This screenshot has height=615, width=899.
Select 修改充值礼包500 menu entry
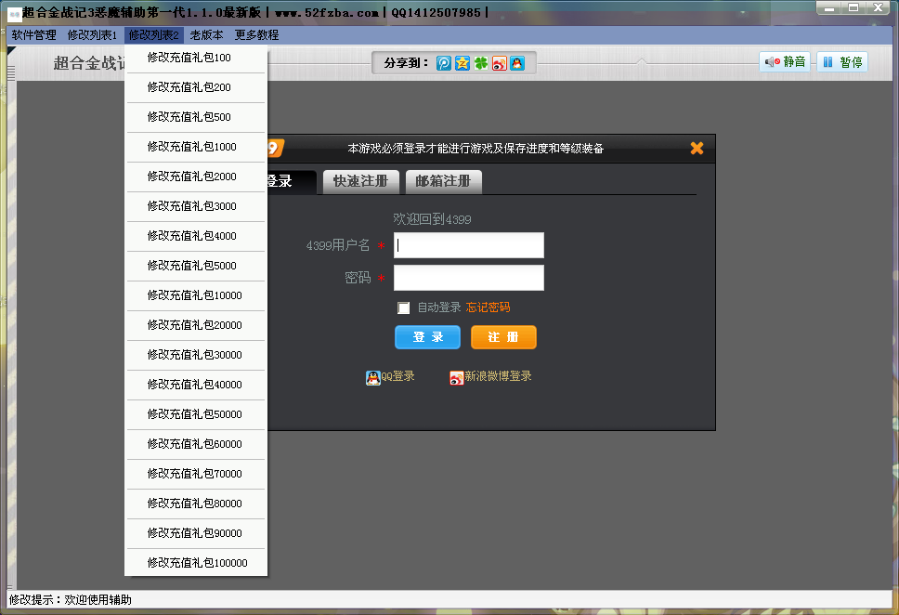click(x=196, y=117)
